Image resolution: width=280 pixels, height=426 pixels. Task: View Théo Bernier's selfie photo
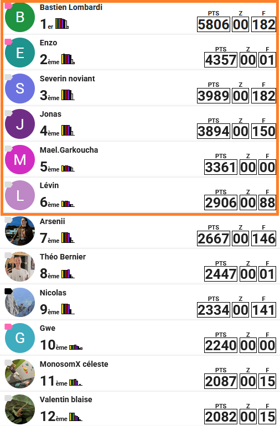20,267
